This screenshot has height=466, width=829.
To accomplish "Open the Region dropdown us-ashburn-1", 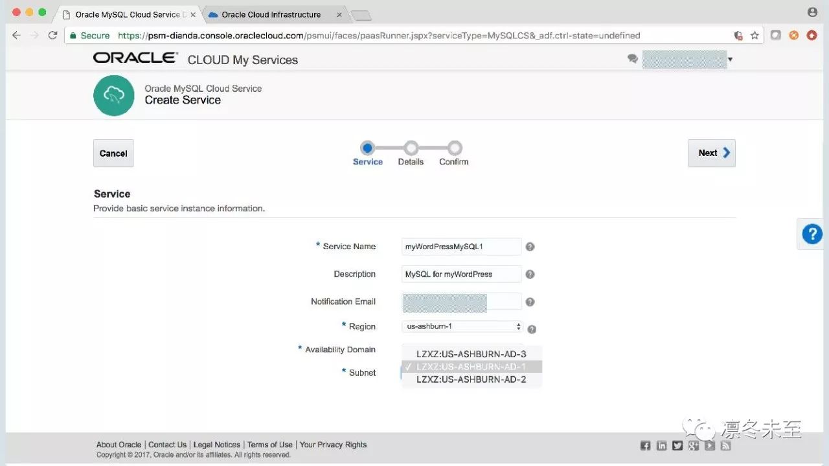I will click(462, 326).
